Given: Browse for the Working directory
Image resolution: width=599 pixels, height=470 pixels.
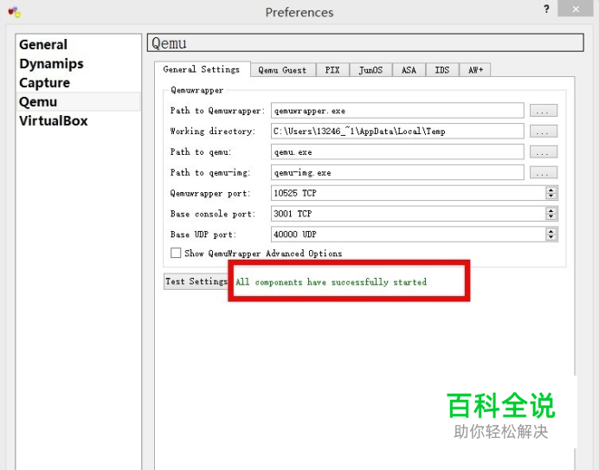Looking at the screenshot, I should point(544,132).
